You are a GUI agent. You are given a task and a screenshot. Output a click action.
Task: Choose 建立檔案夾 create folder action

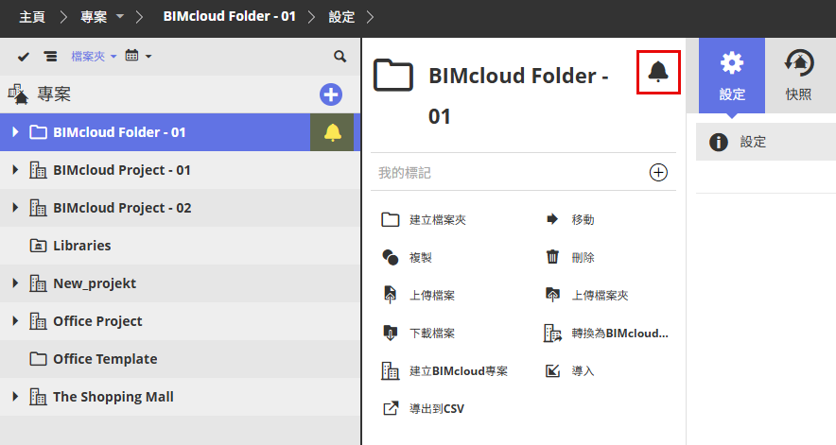424,219
